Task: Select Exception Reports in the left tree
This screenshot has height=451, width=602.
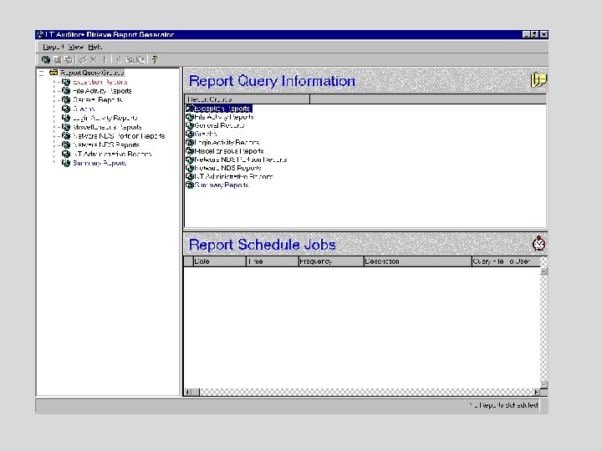Action: (x=99, y=82)
